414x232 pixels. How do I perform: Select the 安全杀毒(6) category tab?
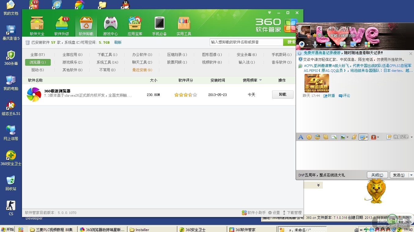click(x=247, y=55)
